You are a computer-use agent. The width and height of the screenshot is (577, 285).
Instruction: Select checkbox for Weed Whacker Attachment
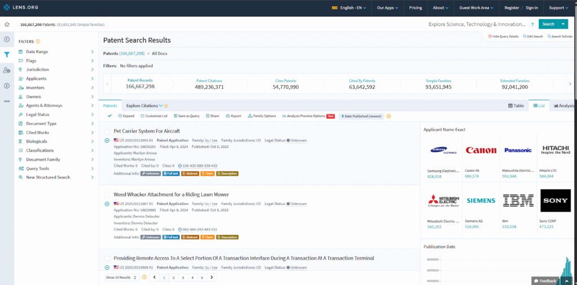tap(107, 195)
